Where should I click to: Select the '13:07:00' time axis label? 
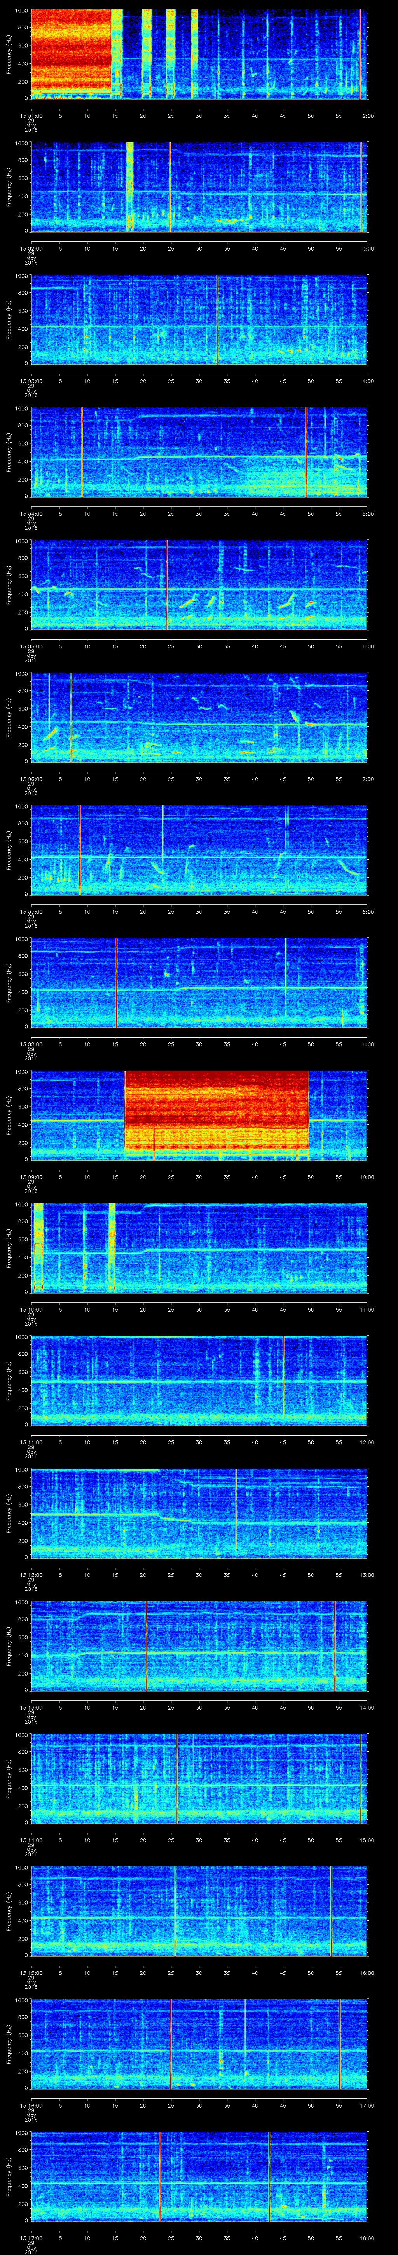31,912
